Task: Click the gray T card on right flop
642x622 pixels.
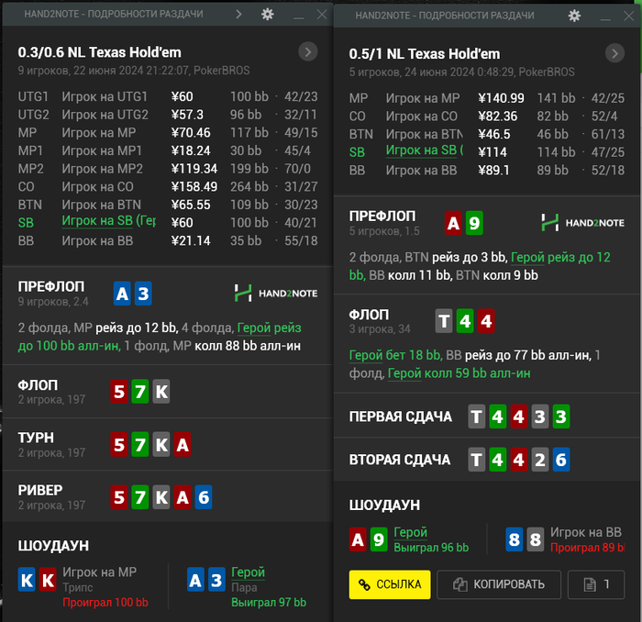Action: pyautogui.click(x=444, y=321)
